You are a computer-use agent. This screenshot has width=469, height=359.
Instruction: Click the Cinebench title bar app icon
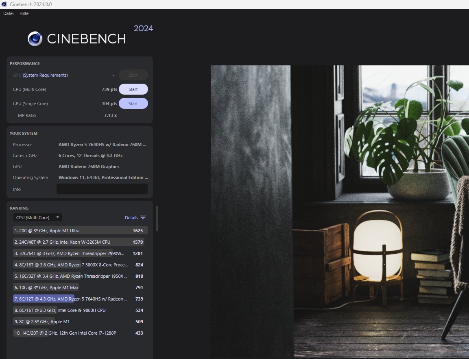click(x=4, y=4)
